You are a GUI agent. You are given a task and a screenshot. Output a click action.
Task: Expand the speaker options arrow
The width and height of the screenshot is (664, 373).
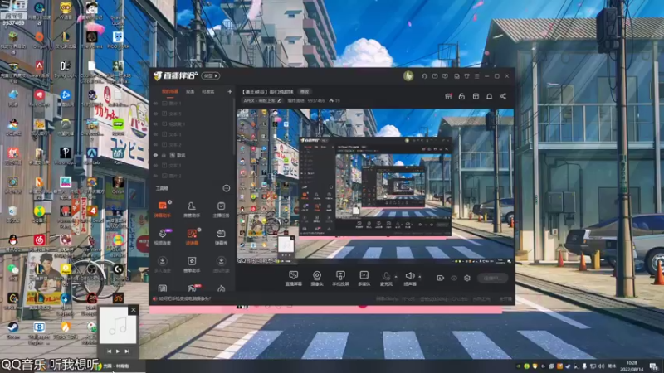420,277
